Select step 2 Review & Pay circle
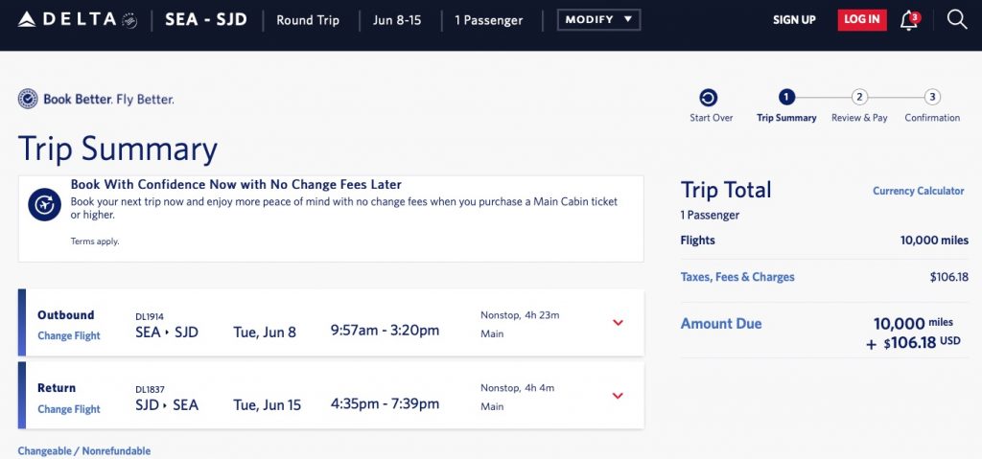This screenshot has width=982, height=459. point(859,97)
